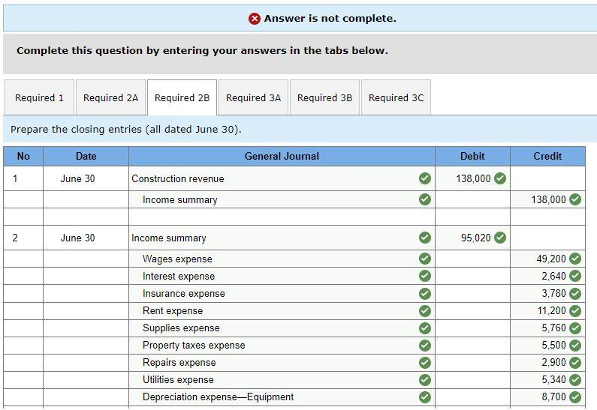This screenshot has height=410, width=597.
Task: Click check icon beside 8,700 credit
Action: coord(575,397)
